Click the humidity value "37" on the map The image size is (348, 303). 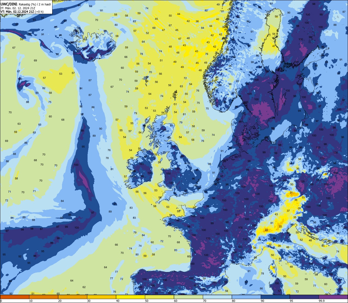click(x=288, y=211)
